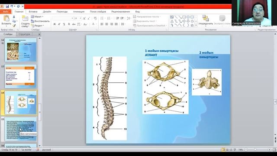Close the slides pane with X
Image resolution: width=277 pixels, height=156 pixels.
39,34
